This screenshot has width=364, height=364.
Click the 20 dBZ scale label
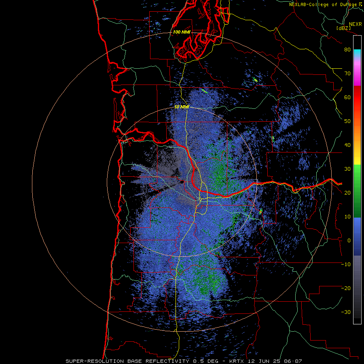pyautogui.click(x=347, y=193)
